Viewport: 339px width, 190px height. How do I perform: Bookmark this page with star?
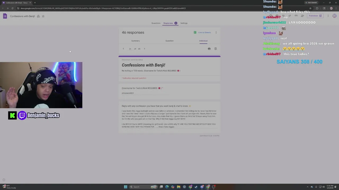(x=310, y=8)
